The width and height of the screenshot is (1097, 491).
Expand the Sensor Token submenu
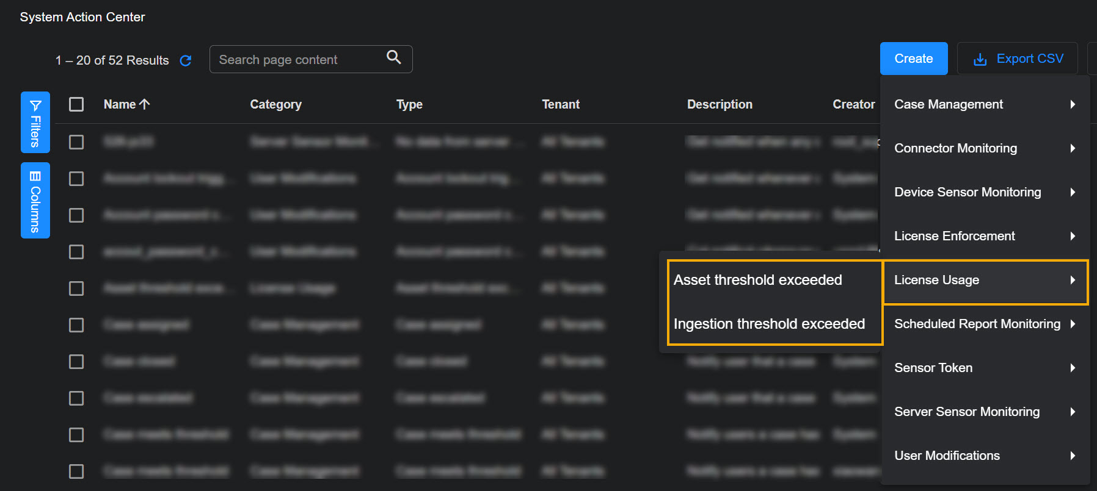[985, 368]
